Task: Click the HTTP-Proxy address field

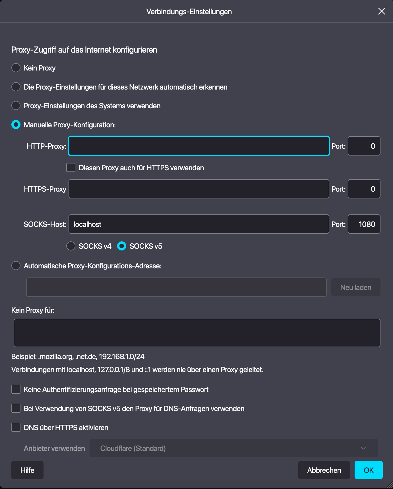Action: 199,146
